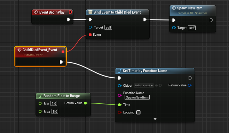The image size is (229, 133).
Task: Click Event BeginPlay execution output pin
Action: tap(69, 19)
